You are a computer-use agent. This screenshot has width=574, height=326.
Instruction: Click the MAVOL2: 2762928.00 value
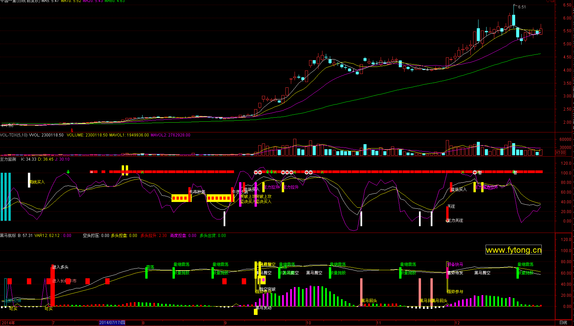tap(170, 135)
